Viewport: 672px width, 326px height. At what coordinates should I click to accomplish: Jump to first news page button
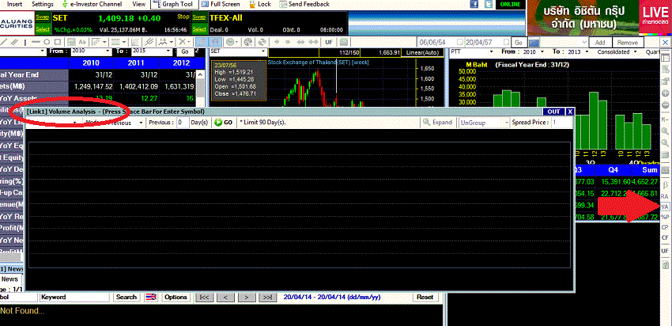click(205, 297)
